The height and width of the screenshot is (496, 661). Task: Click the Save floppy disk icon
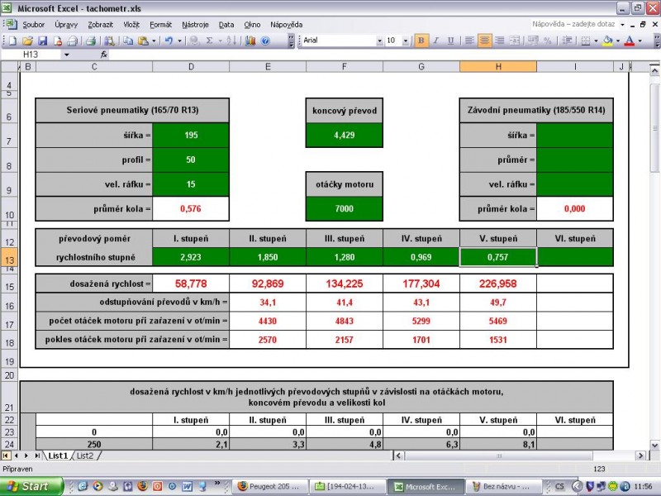pyautogui.click(x=42, y=41)
